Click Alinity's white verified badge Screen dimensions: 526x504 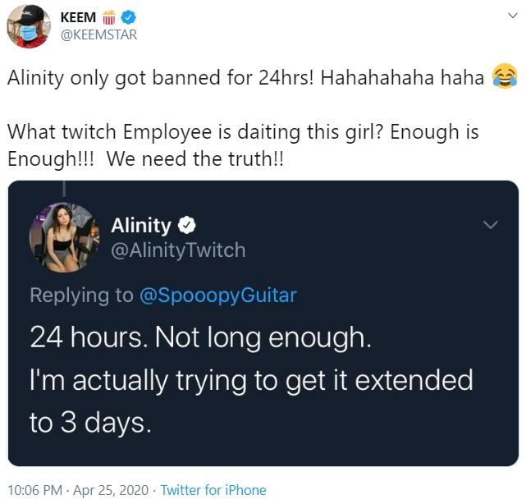[x=187, y=226]
